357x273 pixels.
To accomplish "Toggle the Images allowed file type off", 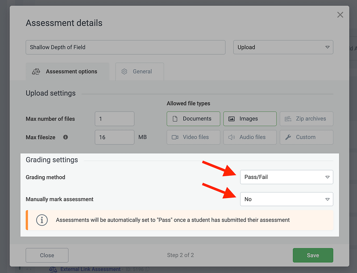I will point(249,119).
